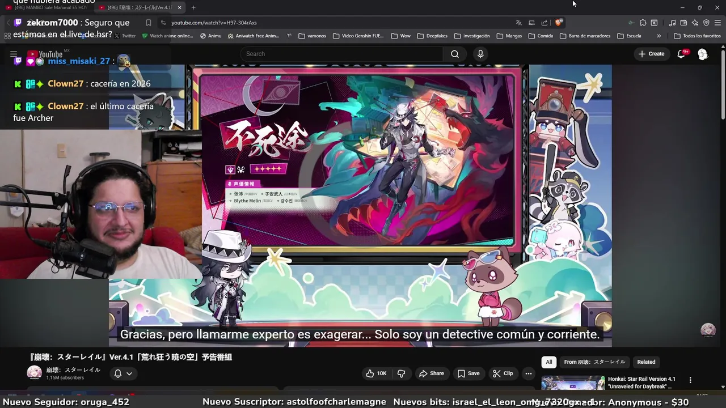Open Leo AI sparkle icon
This screenshot has height=408, width=726.
point(695,23)
